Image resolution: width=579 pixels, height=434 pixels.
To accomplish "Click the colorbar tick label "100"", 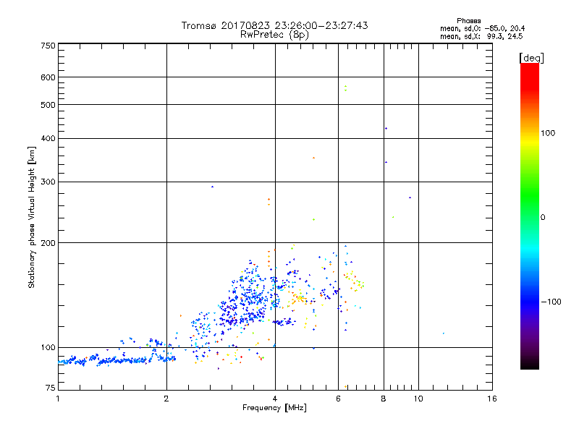I will click(x=548, y=133).
